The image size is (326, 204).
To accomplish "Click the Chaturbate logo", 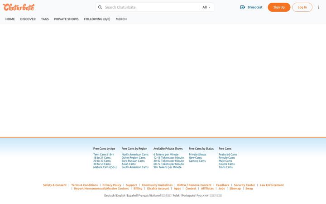I will pyautogui.click(x=19, y=7).
